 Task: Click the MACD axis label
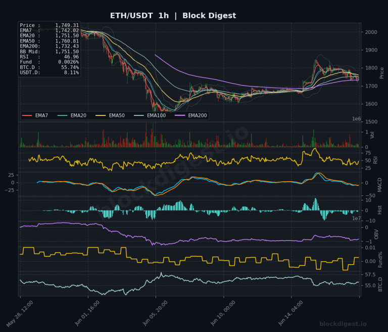click(x=380, y=185)
